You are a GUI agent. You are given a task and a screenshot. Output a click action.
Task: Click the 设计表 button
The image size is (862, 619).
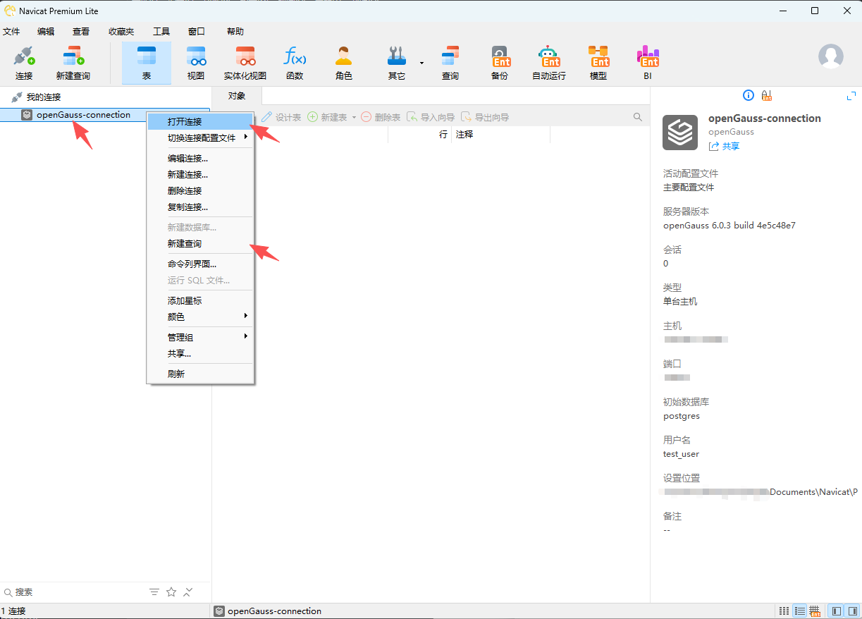(x=281, y=117)
